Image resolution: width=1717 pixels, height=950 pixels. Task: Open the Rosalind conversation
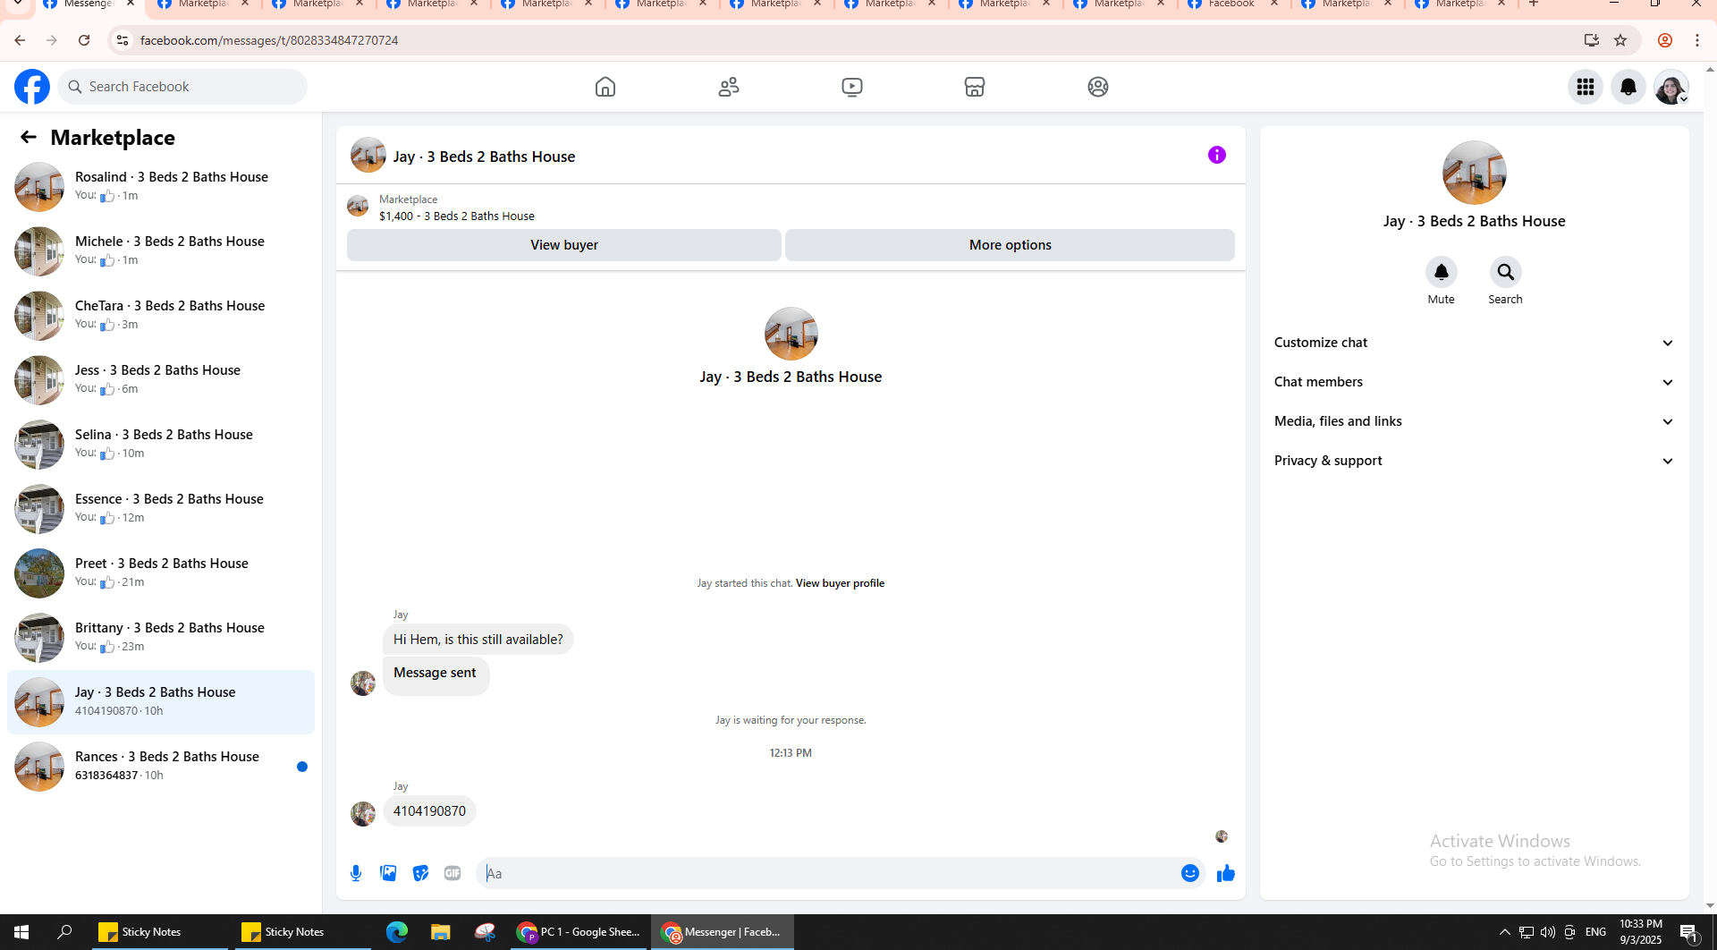pos(161,186)
